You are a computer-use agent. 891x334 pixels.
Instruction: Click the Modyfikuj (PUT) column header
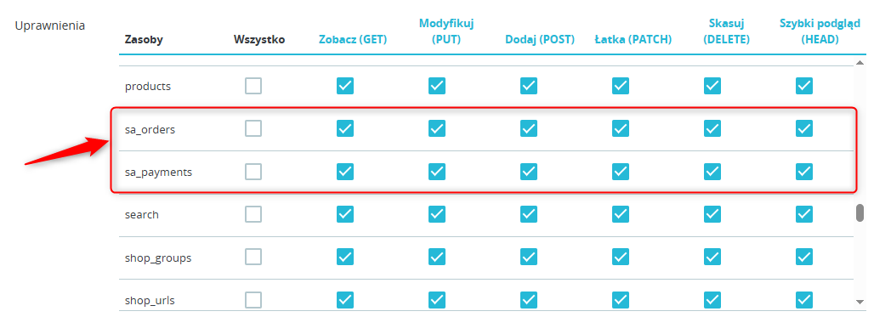(x=446, y=31)
